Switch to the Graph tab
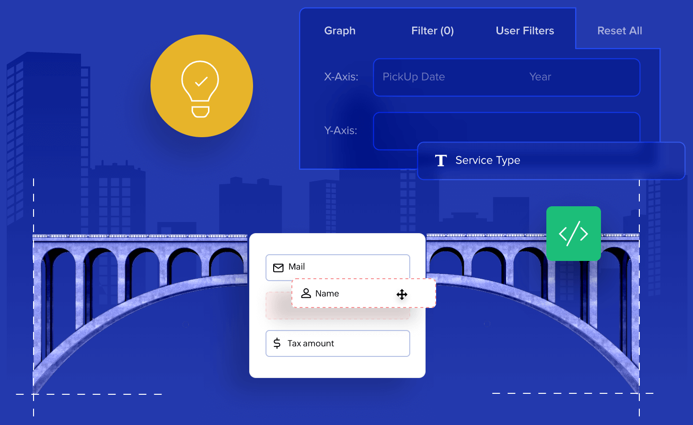The width and height of the screenshot is (693, 425). point(340,31)
